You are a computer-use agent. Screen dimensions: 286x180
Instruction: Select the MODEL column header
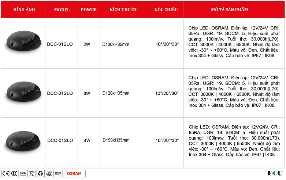pyautogui.click(x=62, y=10)
